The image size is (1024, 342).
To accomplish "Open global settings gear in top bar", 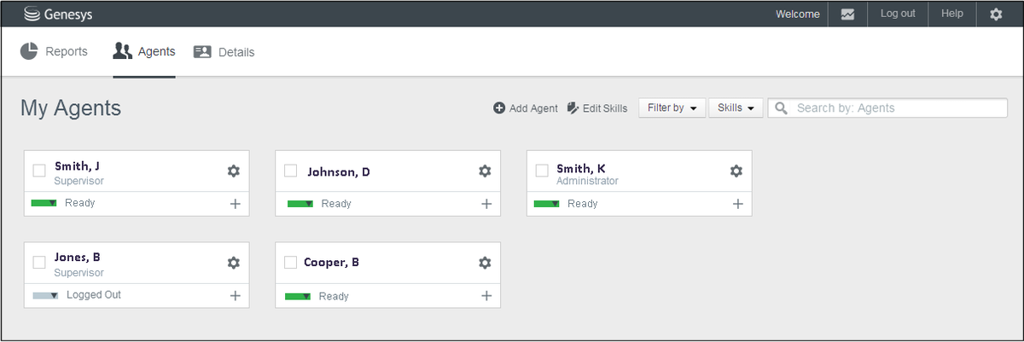I will coord(996,14).
